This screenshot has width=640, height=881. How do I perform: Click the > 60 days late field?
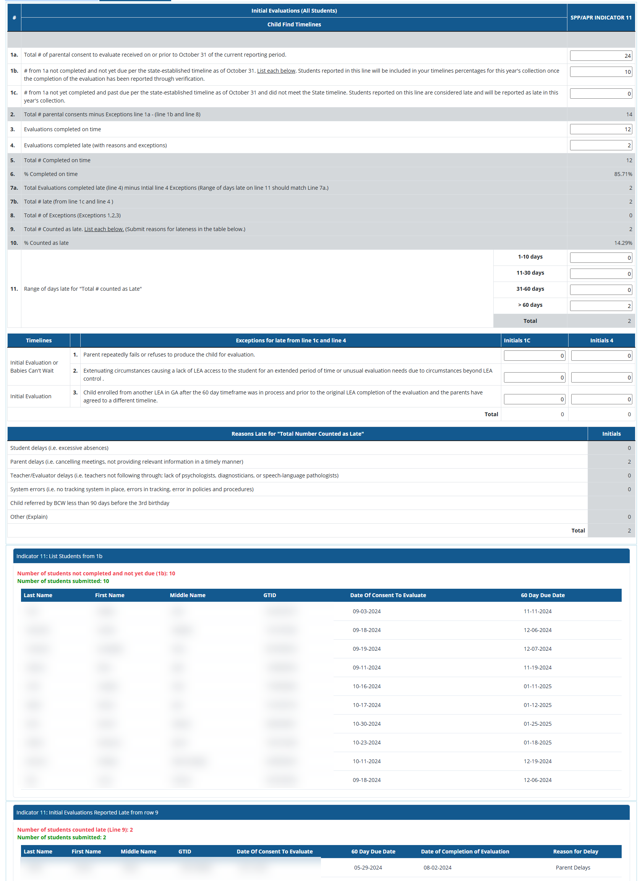click(600, 306)
